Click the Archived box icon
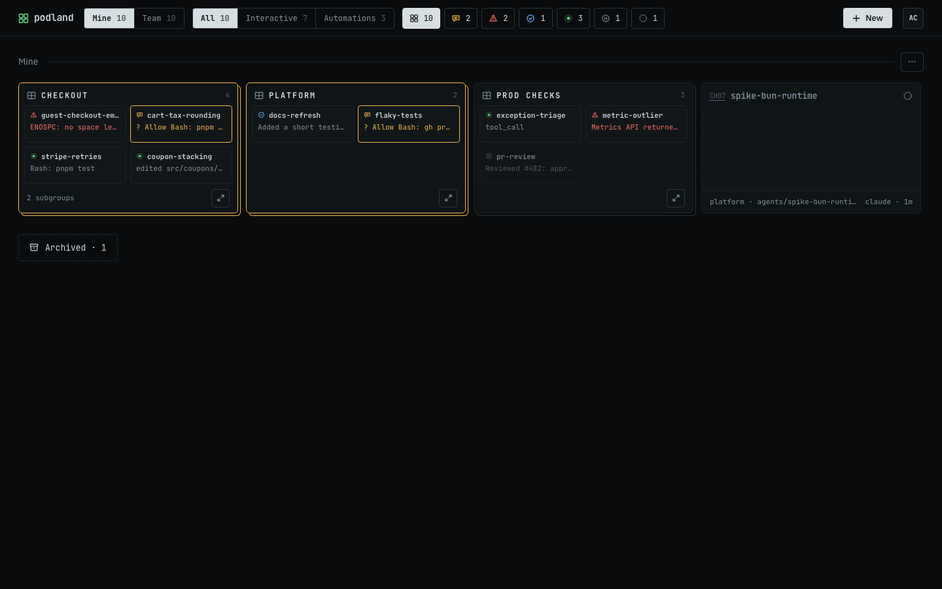Image resolution: width=942 pixels, height=589 pixels. click(34, 248)
